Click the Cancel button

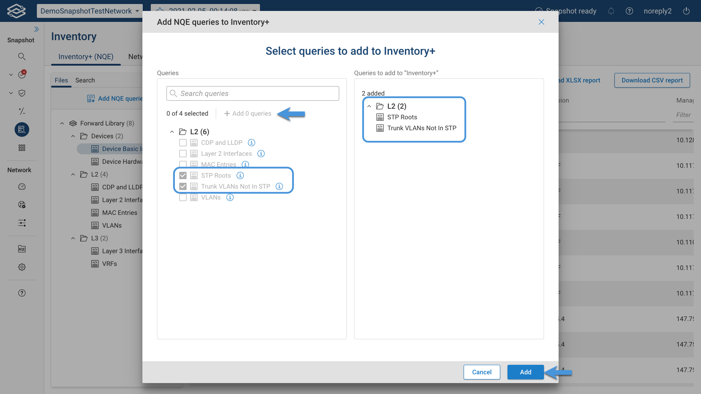(482, 372)
